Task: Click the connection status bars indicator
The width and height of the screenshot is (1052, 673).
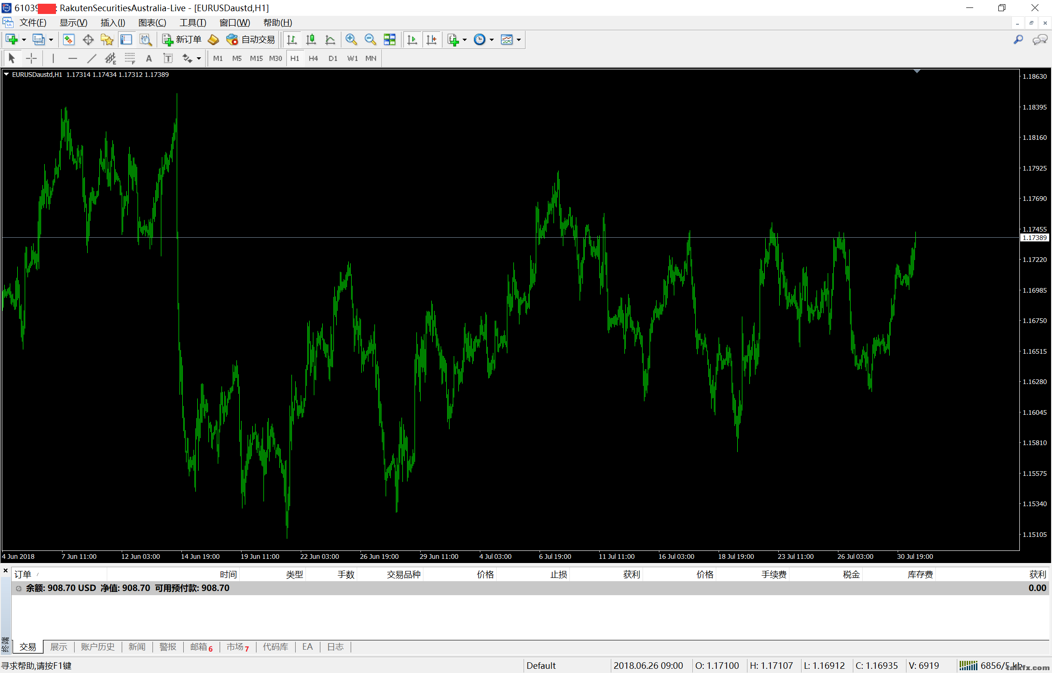Action: click(968, 666)
